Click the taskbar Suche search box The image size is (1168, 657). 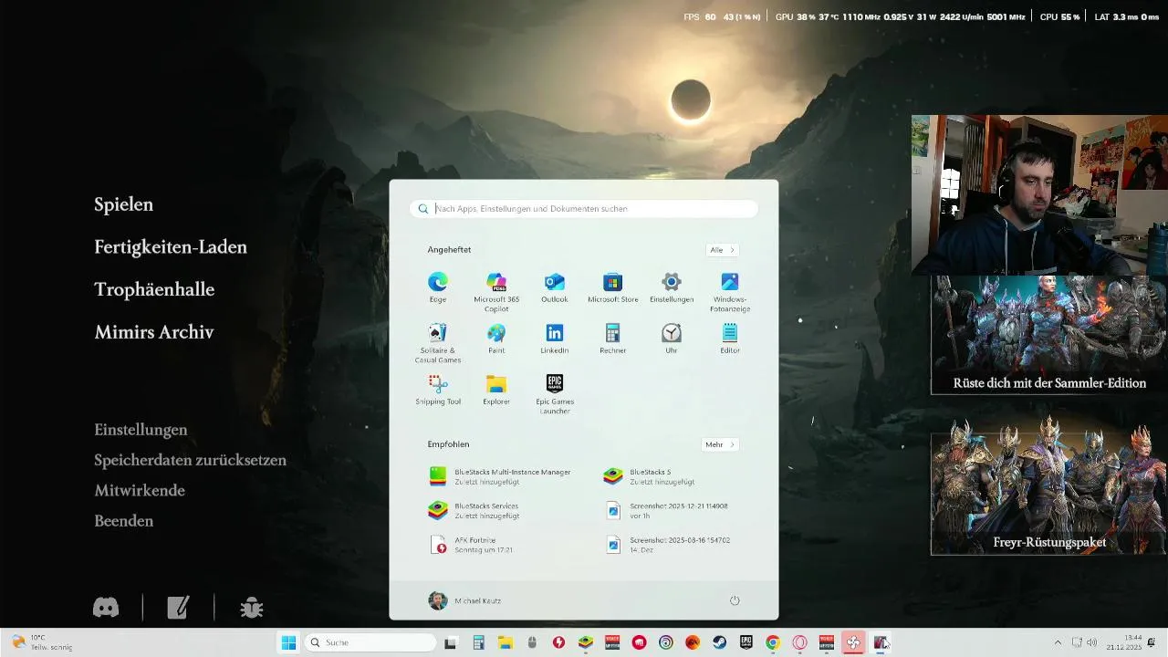point(370,642)
